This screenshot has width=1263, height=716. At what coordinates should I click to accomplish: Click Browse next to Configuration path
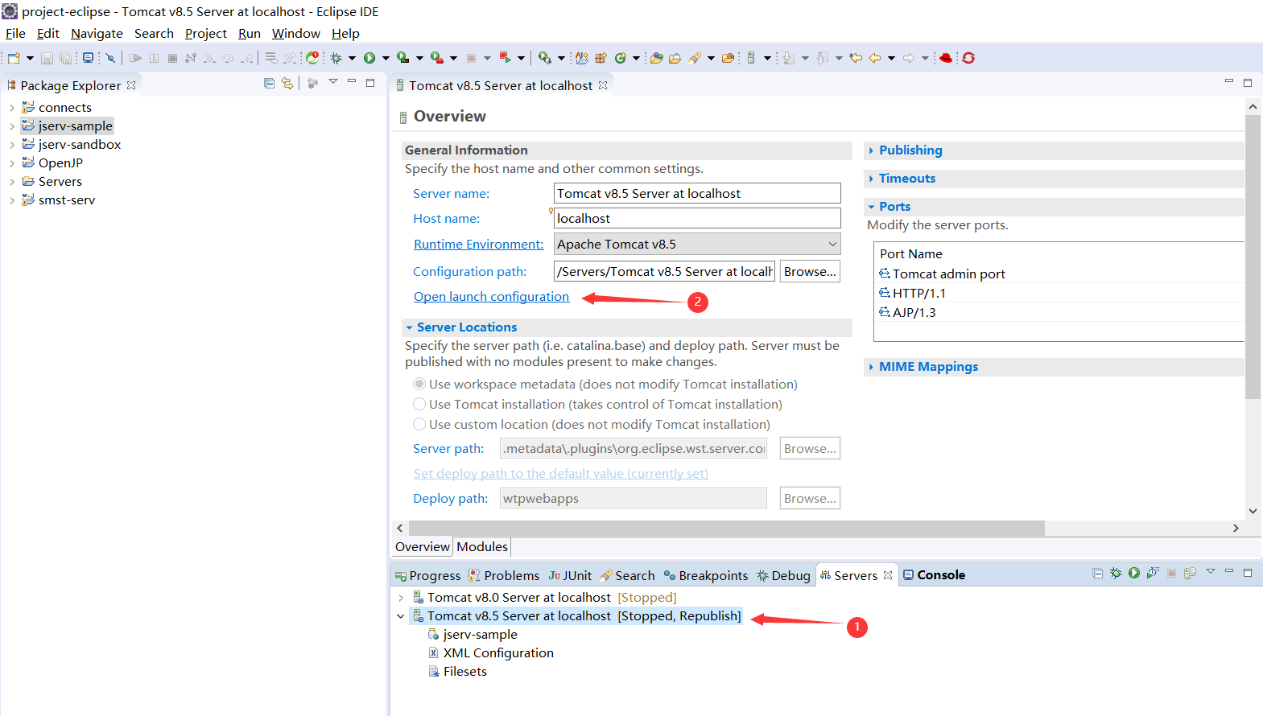pos(810,272)
